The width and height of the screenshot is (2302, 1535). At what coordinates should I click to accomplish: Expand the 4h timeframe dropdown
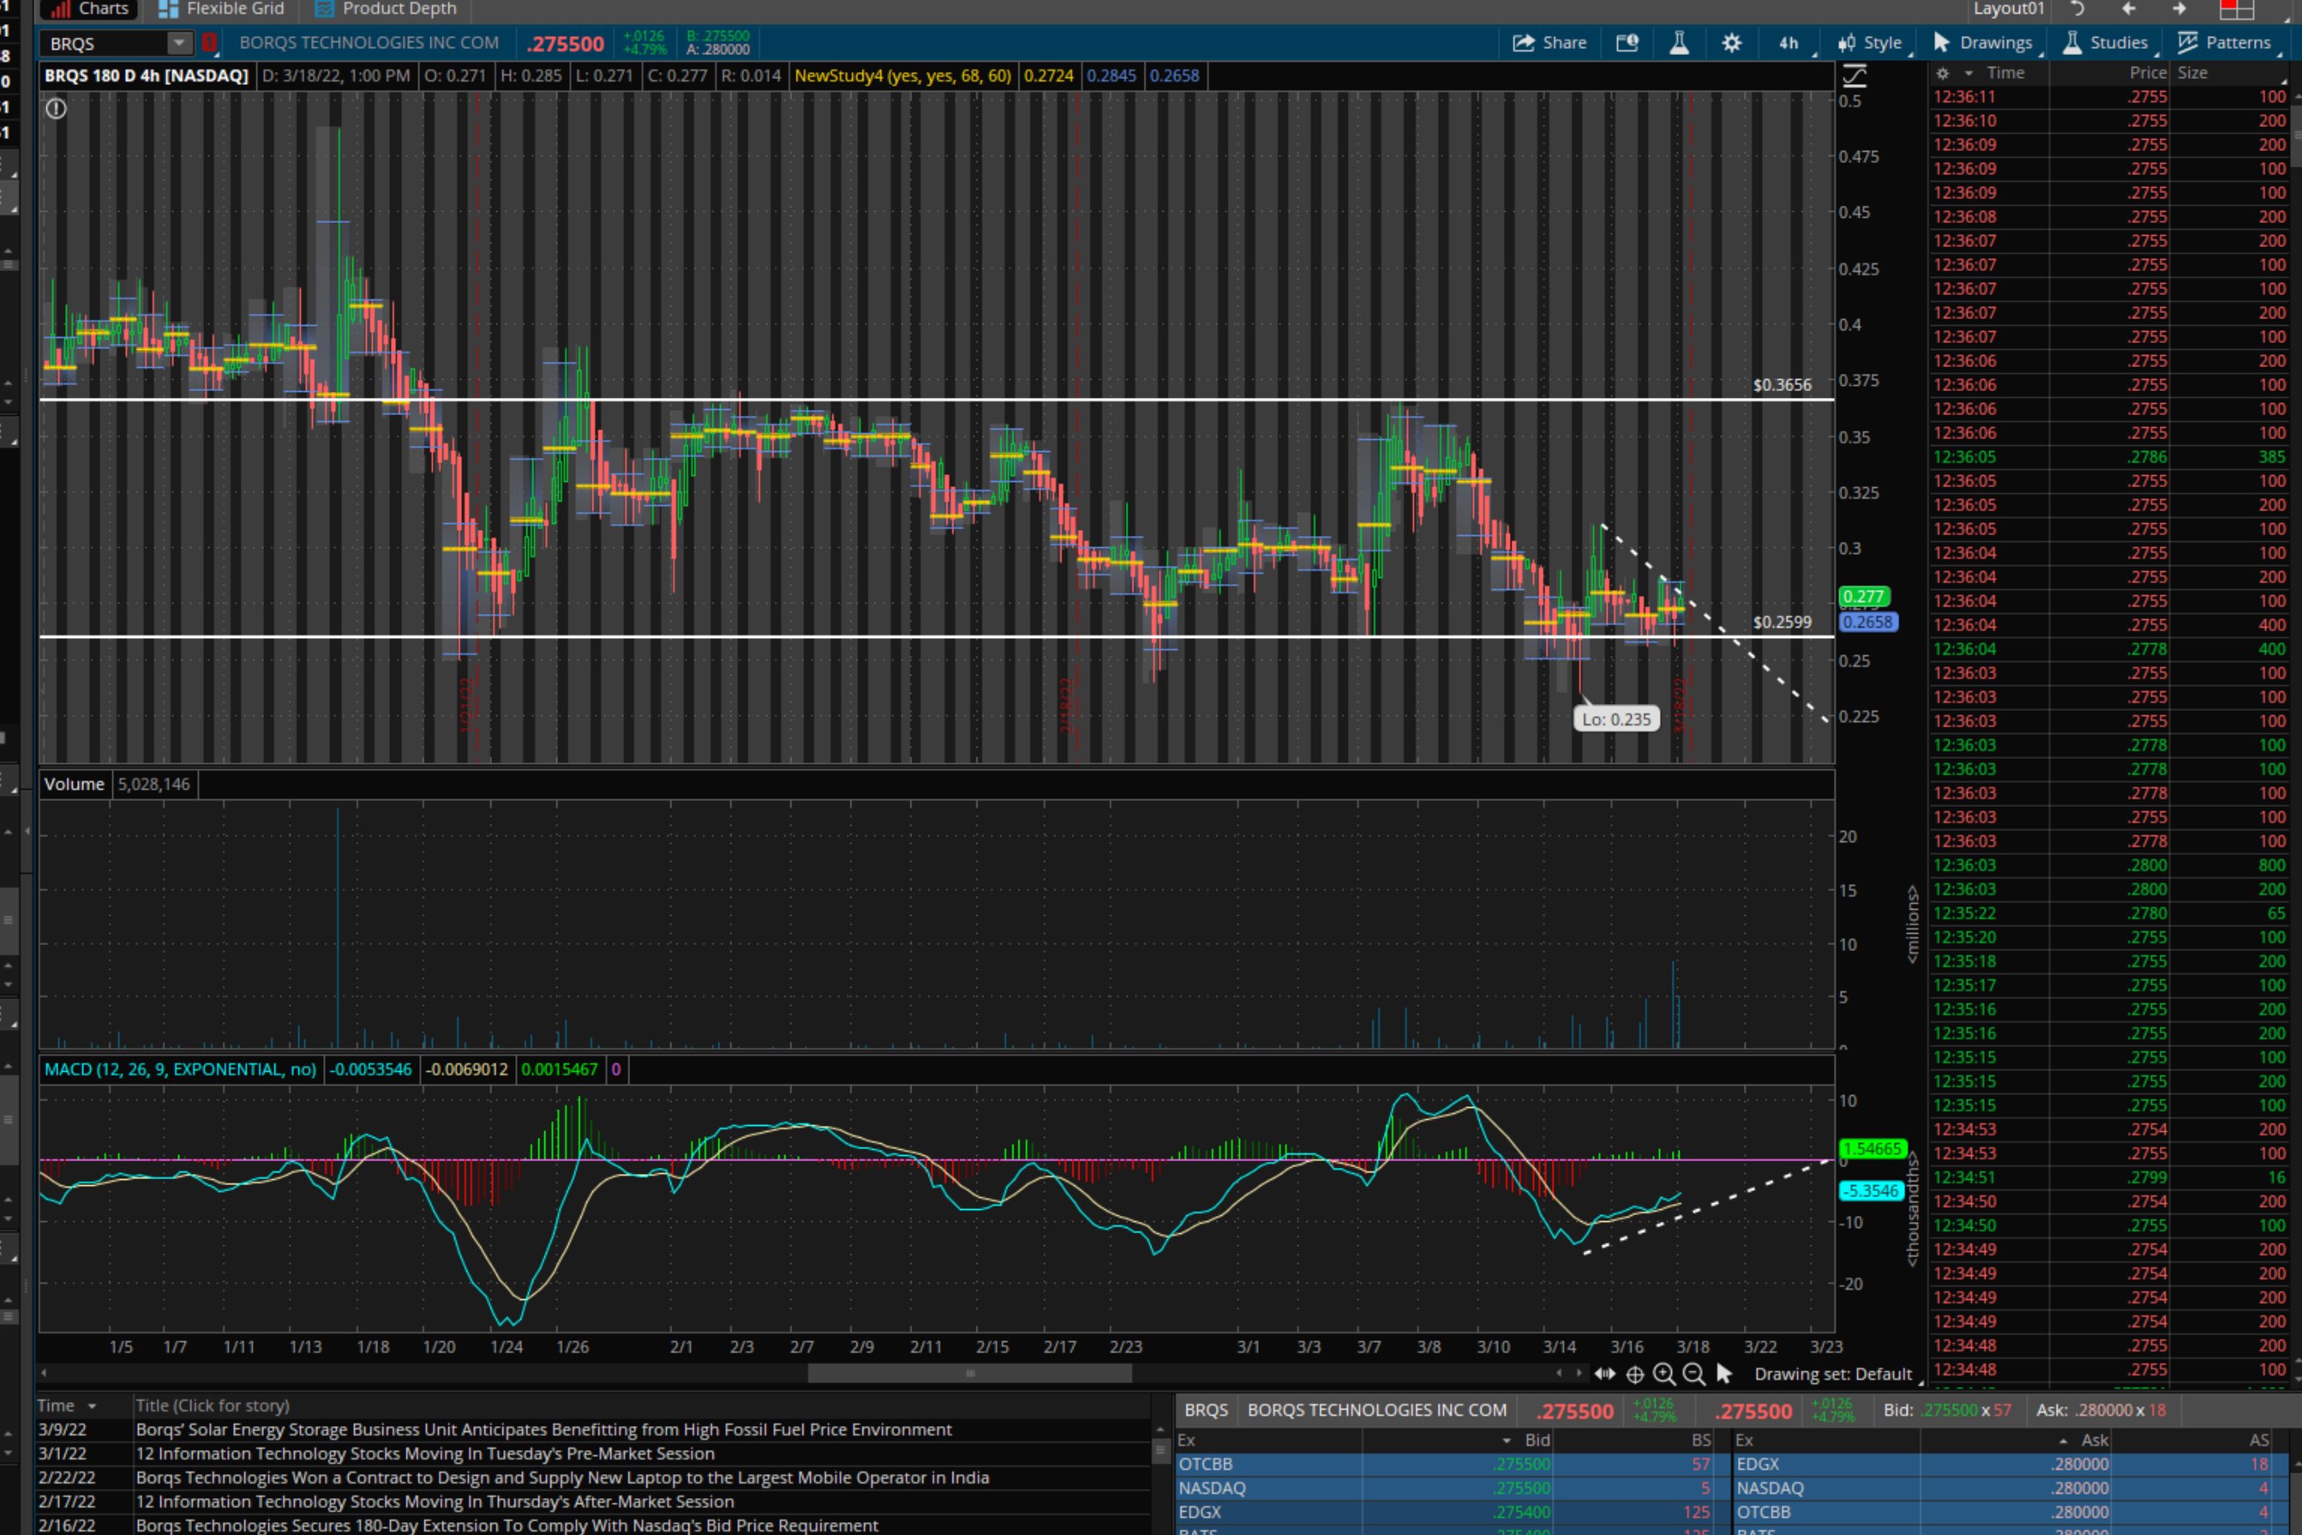(x=1791, y=43)
